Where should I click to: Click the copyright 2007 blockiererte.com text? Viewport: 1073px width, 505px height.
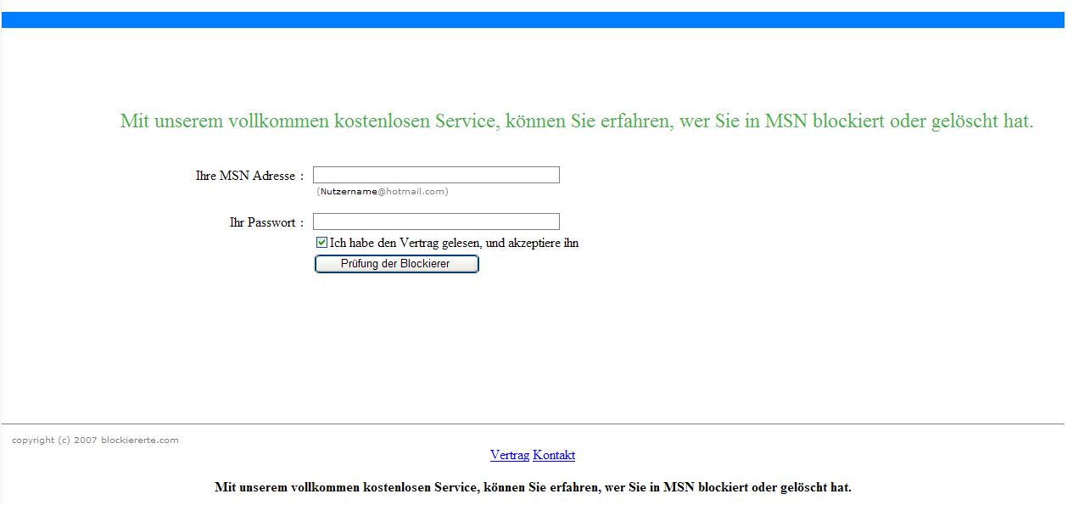point(95,440)
